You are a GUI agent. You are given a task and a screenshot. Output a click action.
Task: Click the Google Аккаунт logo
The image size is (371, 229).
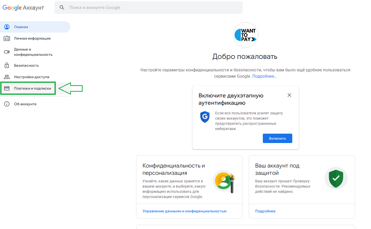23,8
